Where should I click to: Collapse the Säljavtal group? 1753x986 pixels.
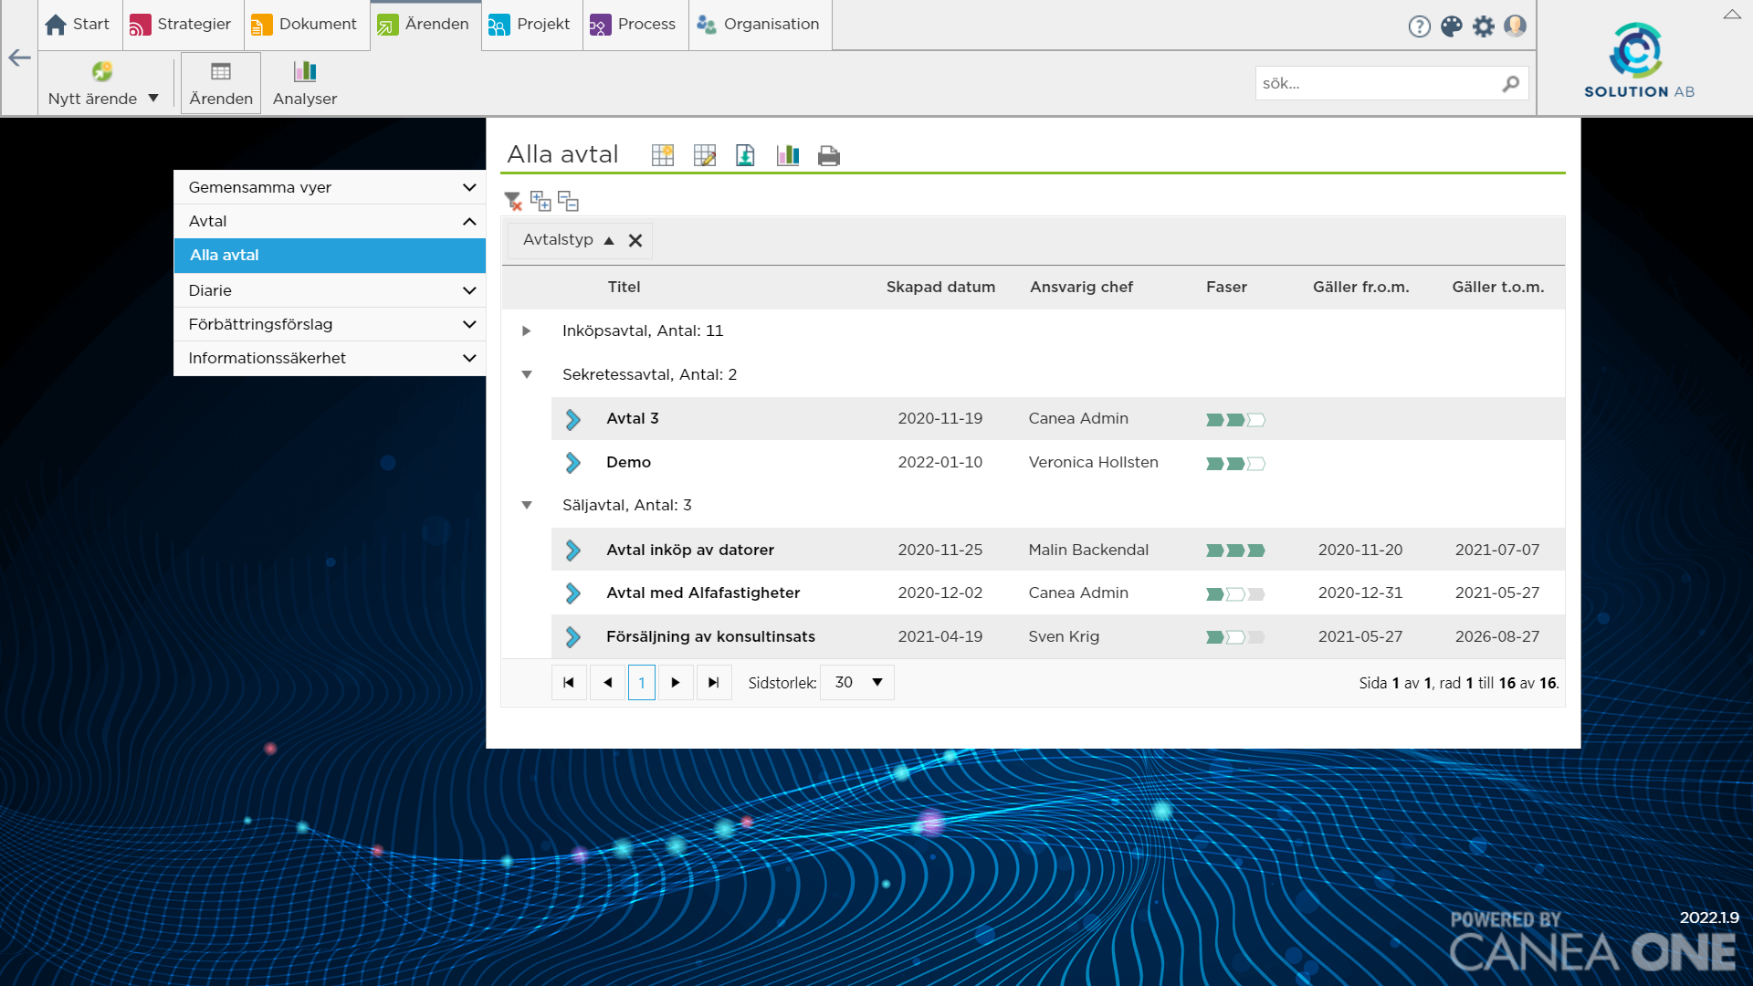click(526, 505)
